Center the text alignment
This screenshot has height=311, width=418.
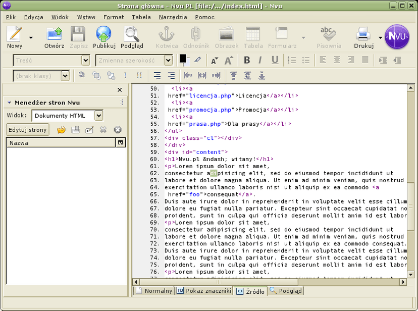click(337, 60)
